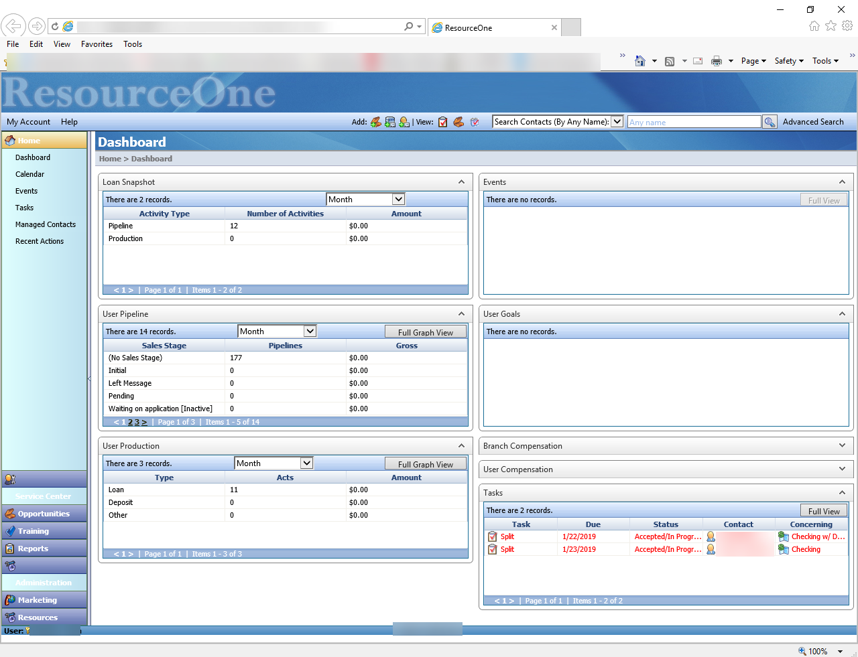Click the Add Opportunity briefcase icon
This screenshot has height=657, width=858.
[376, 122]
